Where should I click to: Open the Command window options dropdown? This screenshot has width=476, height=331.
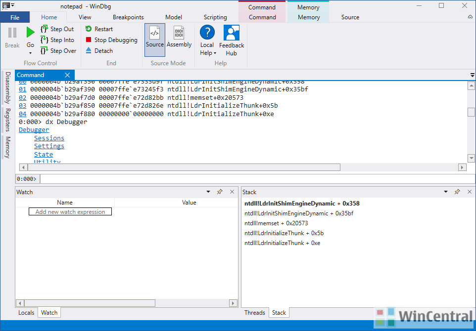(x=473, y=75)
